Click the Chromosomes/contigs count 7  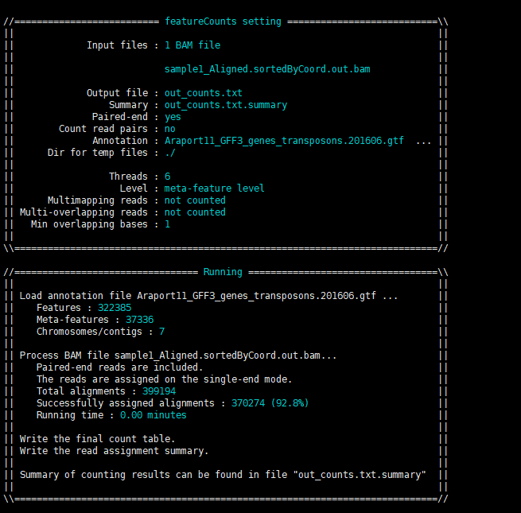click(161, 332)
